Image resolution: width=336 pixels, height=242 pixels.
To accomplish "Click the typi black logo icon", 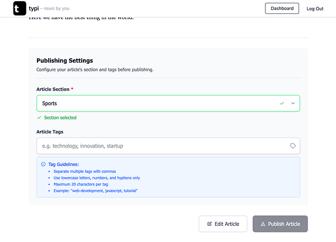I will [x=19, y=8].
